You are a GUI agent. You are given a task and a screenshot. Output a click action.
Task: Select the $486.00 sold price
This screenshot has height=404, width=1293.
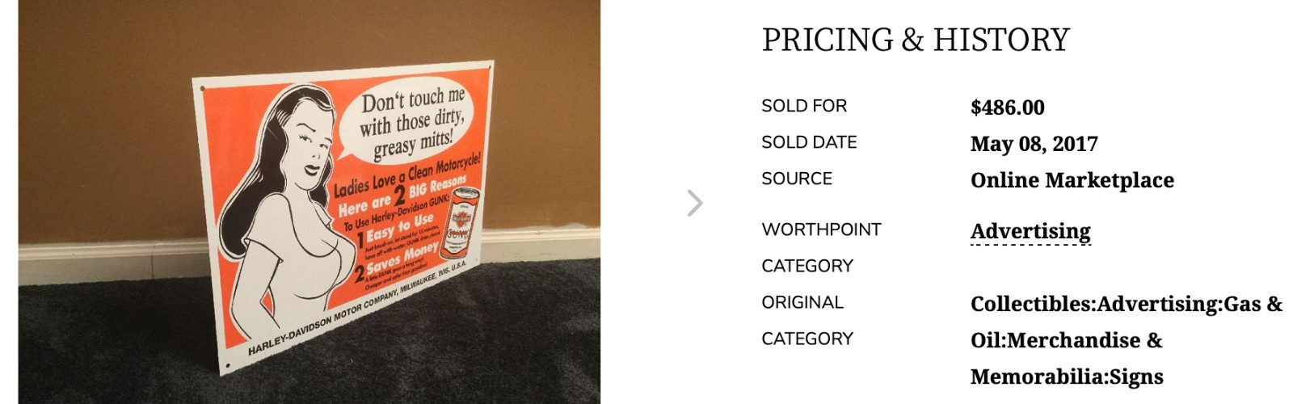[1007, 107]
